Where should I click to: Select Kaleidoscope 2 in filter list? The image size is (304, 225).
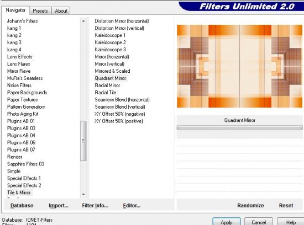coord(111,42)
